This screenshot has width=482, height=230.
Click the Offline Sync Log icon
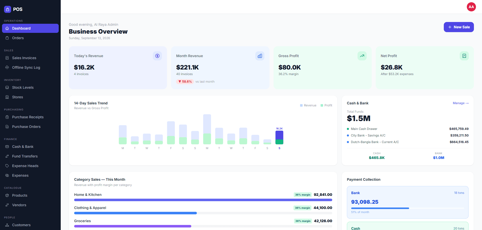[7, 67]
